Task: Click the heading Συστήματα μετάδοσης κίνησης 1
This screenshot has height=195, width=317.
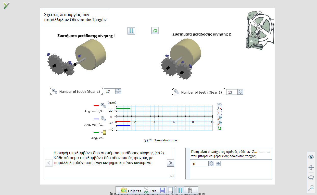Action: tap(86, 36)
